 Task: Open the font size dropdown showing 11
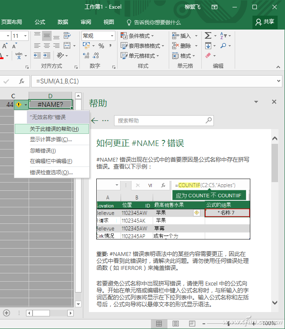click(x=25, y=36)
